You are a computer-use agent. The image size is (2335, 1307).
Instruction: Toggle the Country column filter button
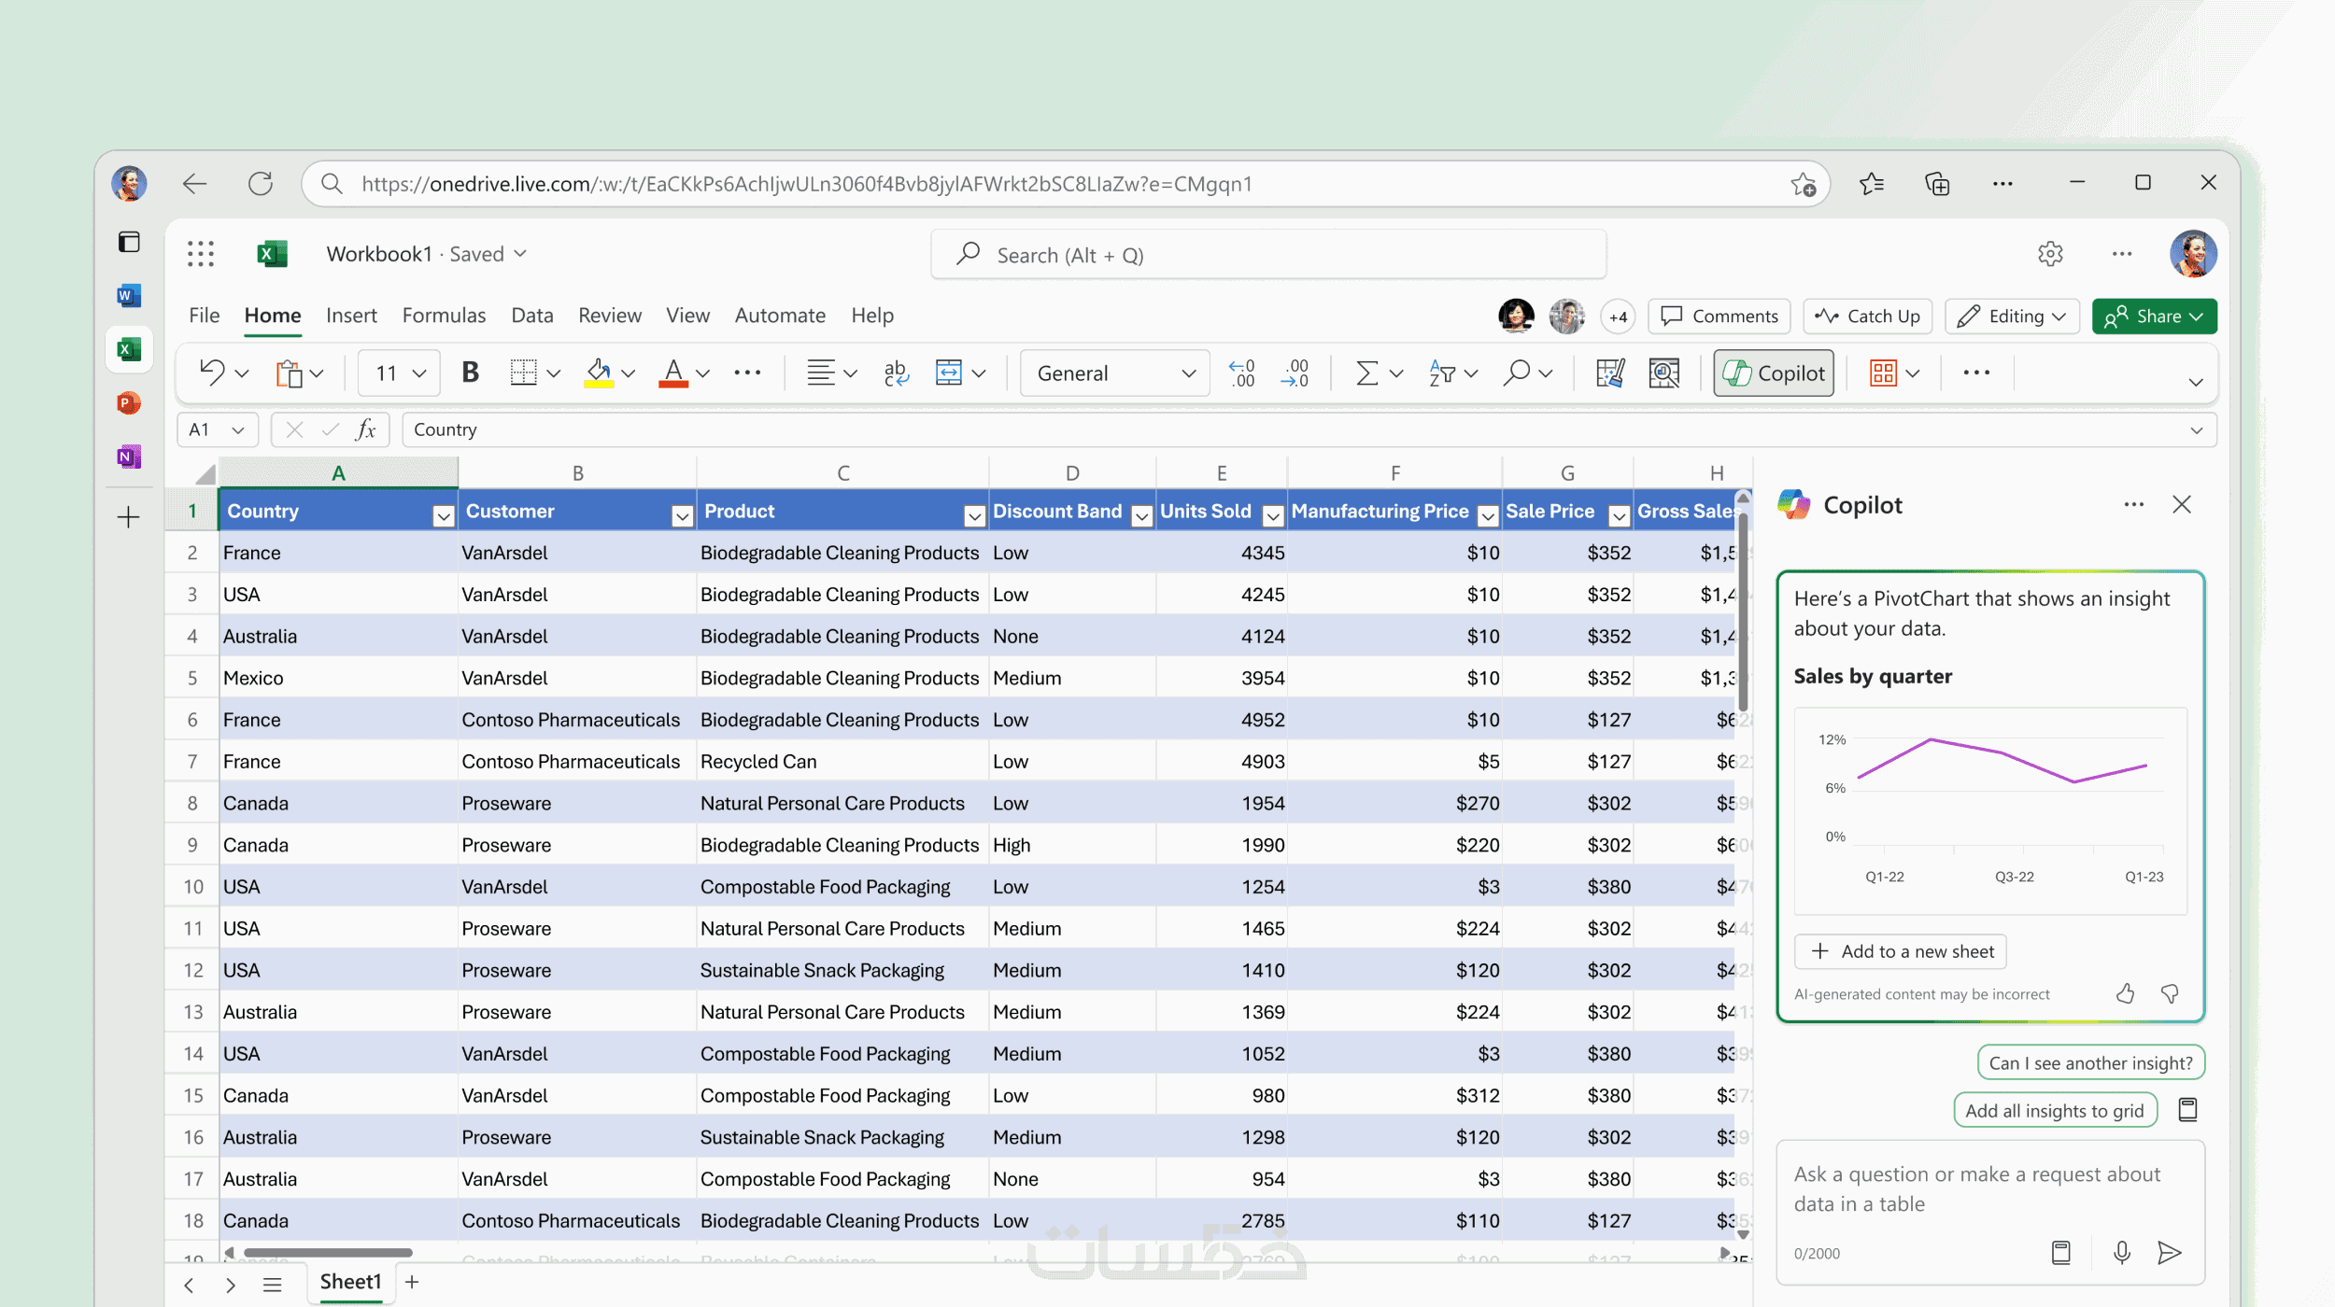444,515
